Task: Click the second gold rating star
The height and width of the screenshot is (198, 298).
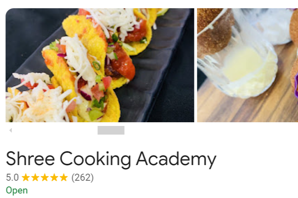Action: (x=35, y=178)
